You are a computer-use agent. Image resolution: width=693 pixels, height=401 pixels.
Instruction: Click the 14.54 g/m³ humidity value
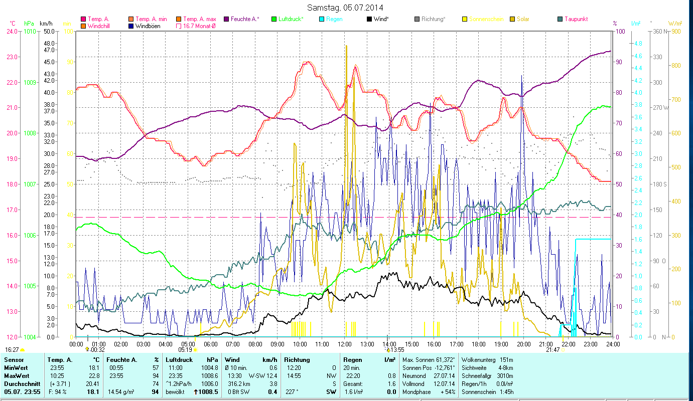122,392
